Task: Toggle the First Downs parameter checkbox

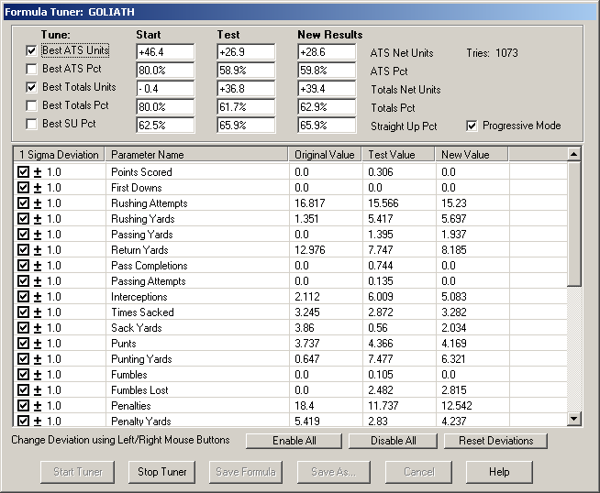Action: click(x=23, y=188)
